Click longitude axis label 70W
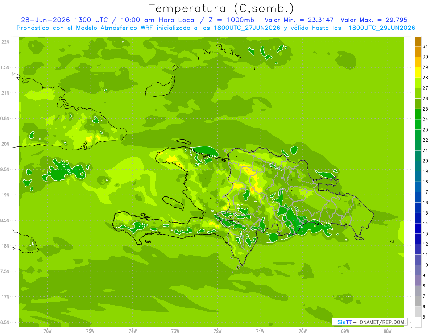 303,331
